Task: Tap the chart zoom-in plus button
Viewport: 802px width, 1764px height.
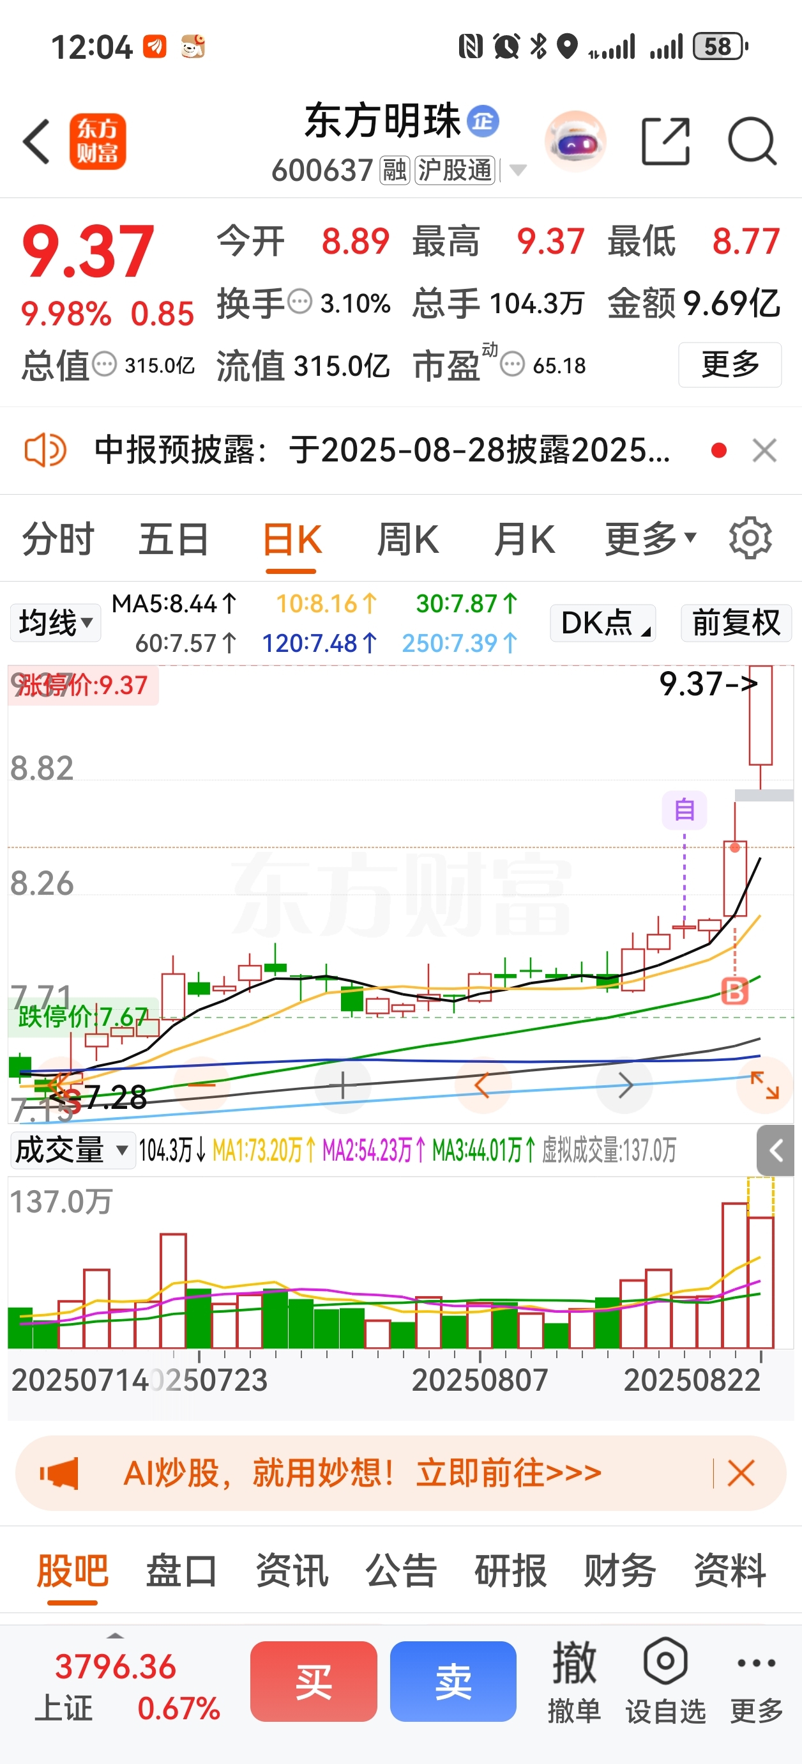Action: point(343,1085)
